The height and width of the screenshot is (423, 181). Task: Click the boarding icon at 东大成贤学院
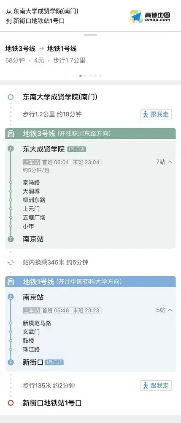(11, 149)
